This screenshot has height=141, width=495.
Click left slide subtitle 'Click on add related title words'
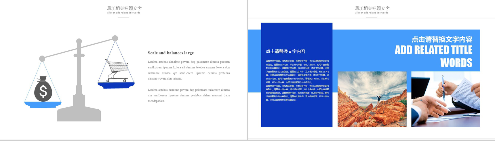(x=123, y=13)
